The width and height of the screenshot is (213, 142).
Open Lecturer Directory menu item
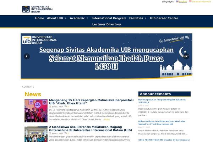coord(106,24)
